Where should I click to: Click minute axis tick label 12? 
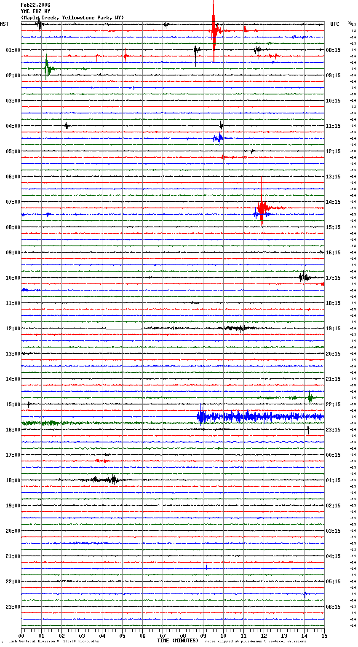pyautogui.click(x=264, y=636)
